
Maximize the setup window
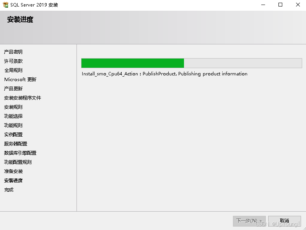(x=280, y=5)
